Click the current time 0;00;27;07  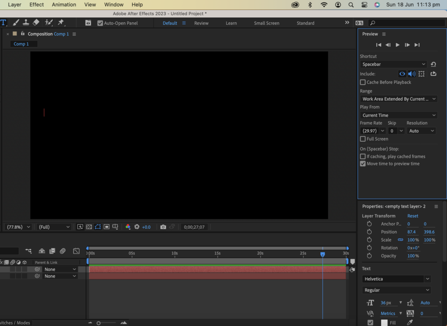pyautogui.click(x=194, y=227)
